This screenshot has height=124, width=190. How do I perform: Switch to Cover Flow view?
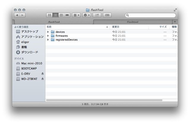[x=67, y=15]
